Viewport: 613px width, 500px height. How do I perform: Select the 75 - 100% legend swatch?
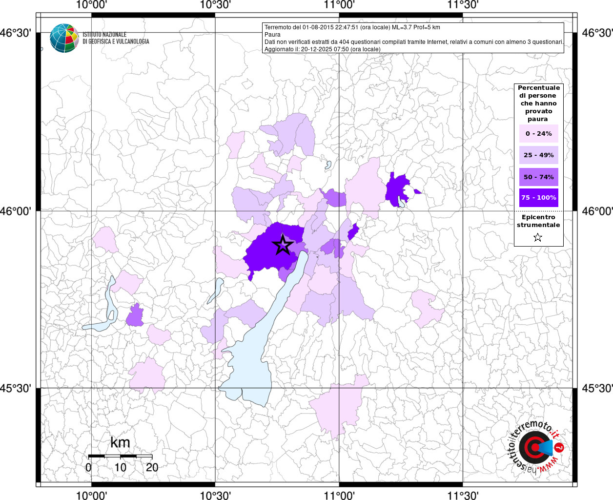point(538,198)
